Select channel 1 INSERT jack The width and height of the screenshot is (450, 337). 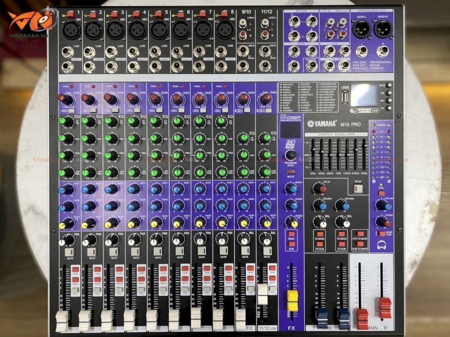coord(67,67)
